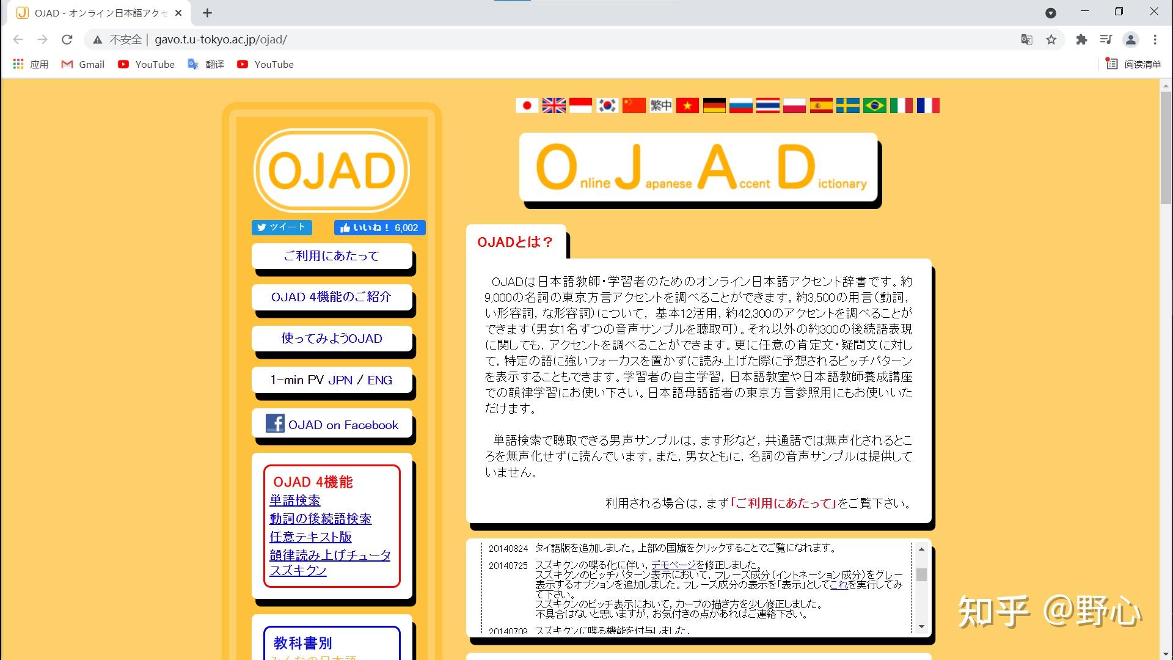This screenshot has height=660, width=1173.
Task: Switch to English via UK flag icon
Action: pyautogui.click(x=554, y=105)
